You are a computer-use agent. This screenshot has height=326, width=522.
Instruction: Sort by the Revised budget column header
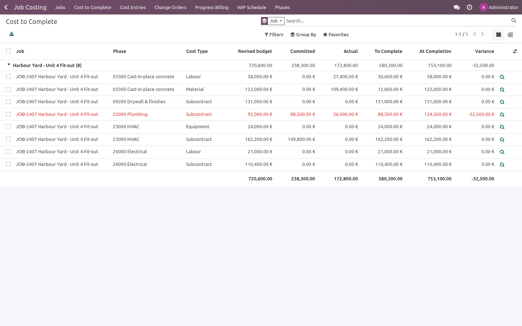click(x=255, y=51)
